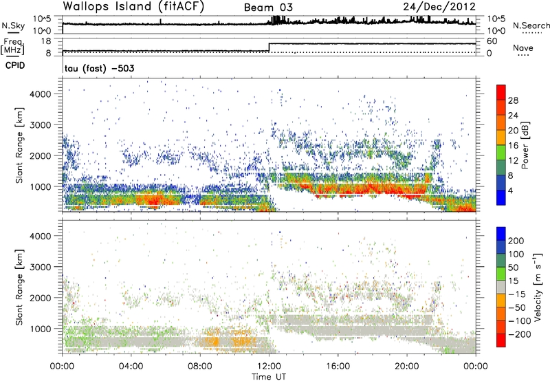Screen dimensions: 550x381
Task: Click the 'Time UT' axis title
Action: 269,377
